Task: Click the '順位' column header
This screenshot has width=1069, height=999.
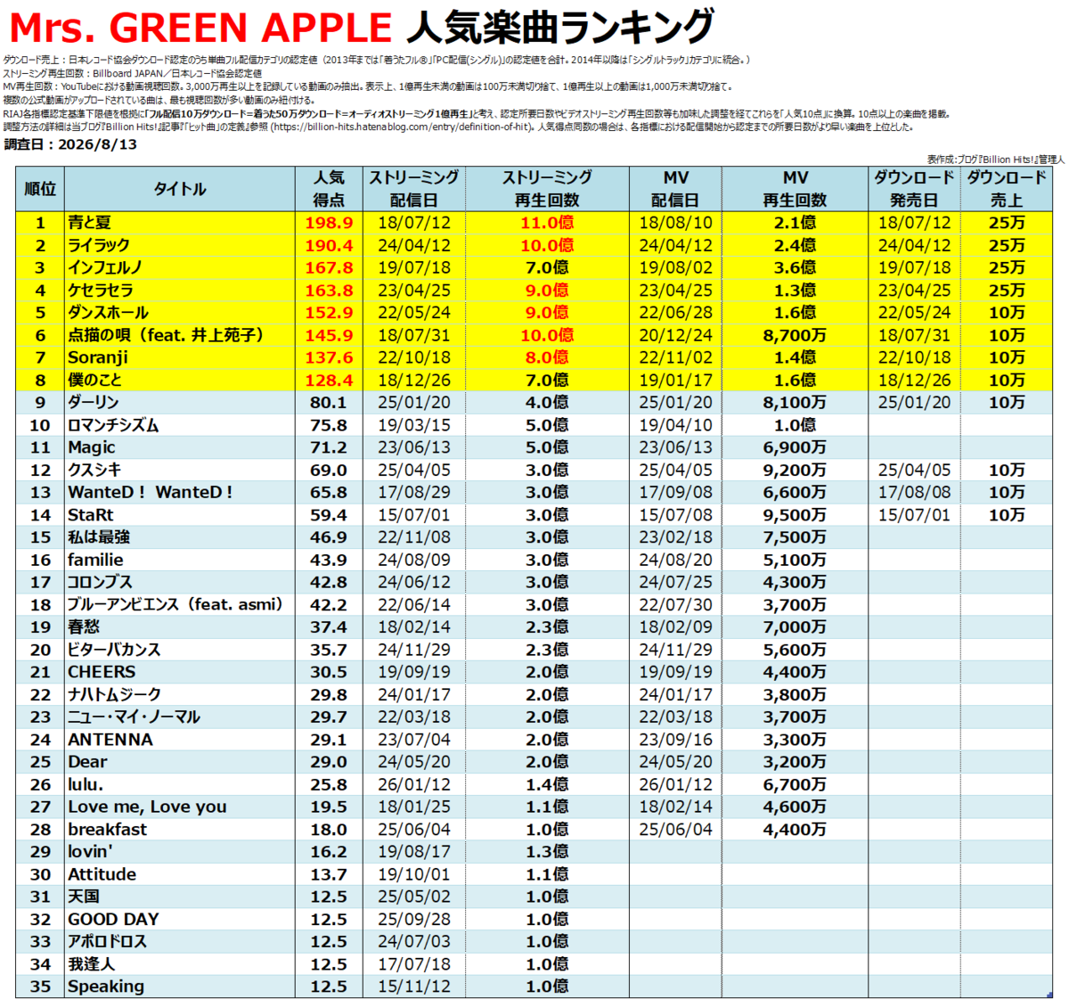Action: coord(40,189)
